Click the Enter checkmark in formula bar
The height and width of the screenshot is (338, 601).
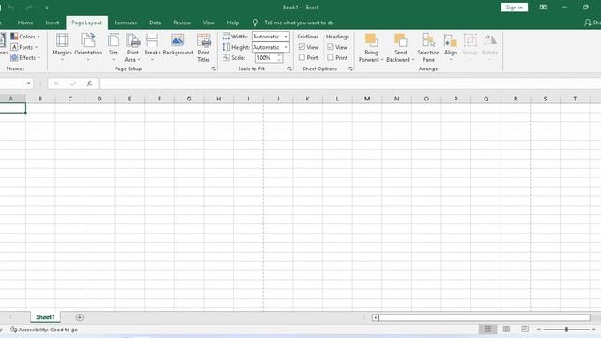pos(73,84)
